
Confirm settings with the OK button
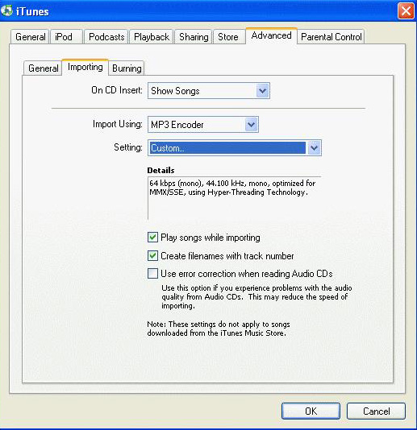(311, 411)
